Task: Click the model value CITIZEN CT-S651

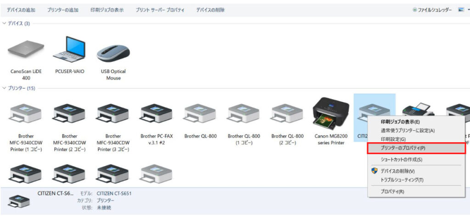Action: tap(114, 194)
